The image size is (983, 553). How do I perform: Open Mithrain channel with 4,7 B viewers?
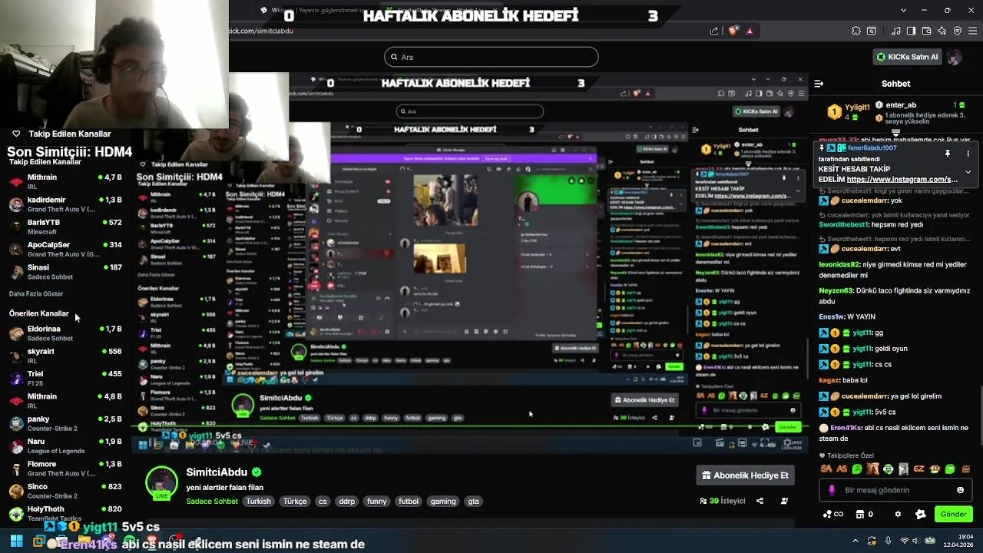pos(65,182)
